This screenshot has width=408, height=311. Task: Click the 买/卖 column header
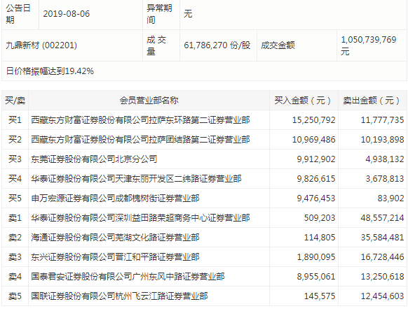[x=15, y=101]
